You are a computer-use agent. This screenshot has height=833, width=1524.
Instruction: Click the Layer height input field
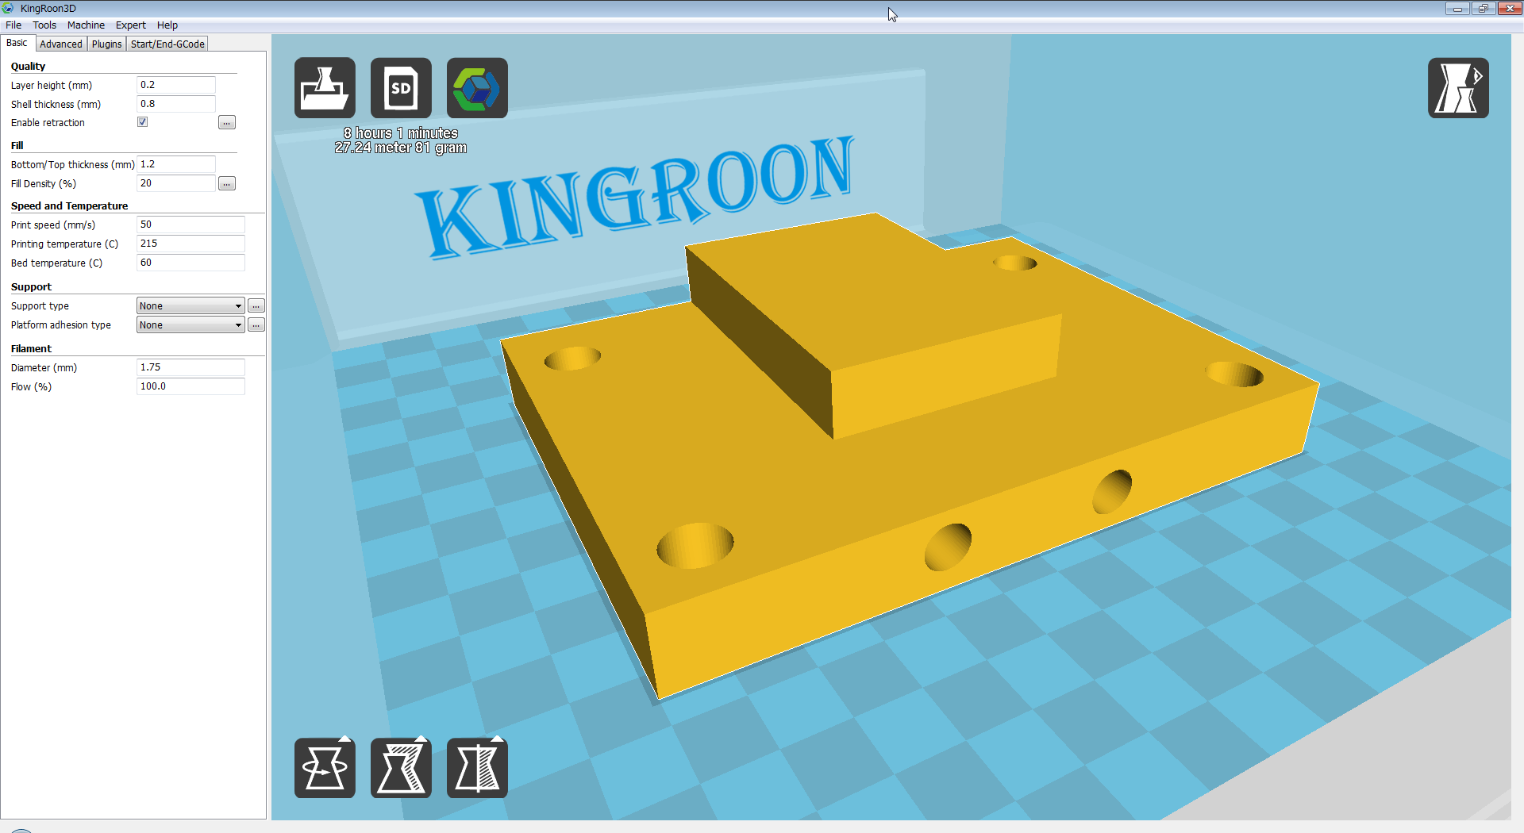pos(176,85)
